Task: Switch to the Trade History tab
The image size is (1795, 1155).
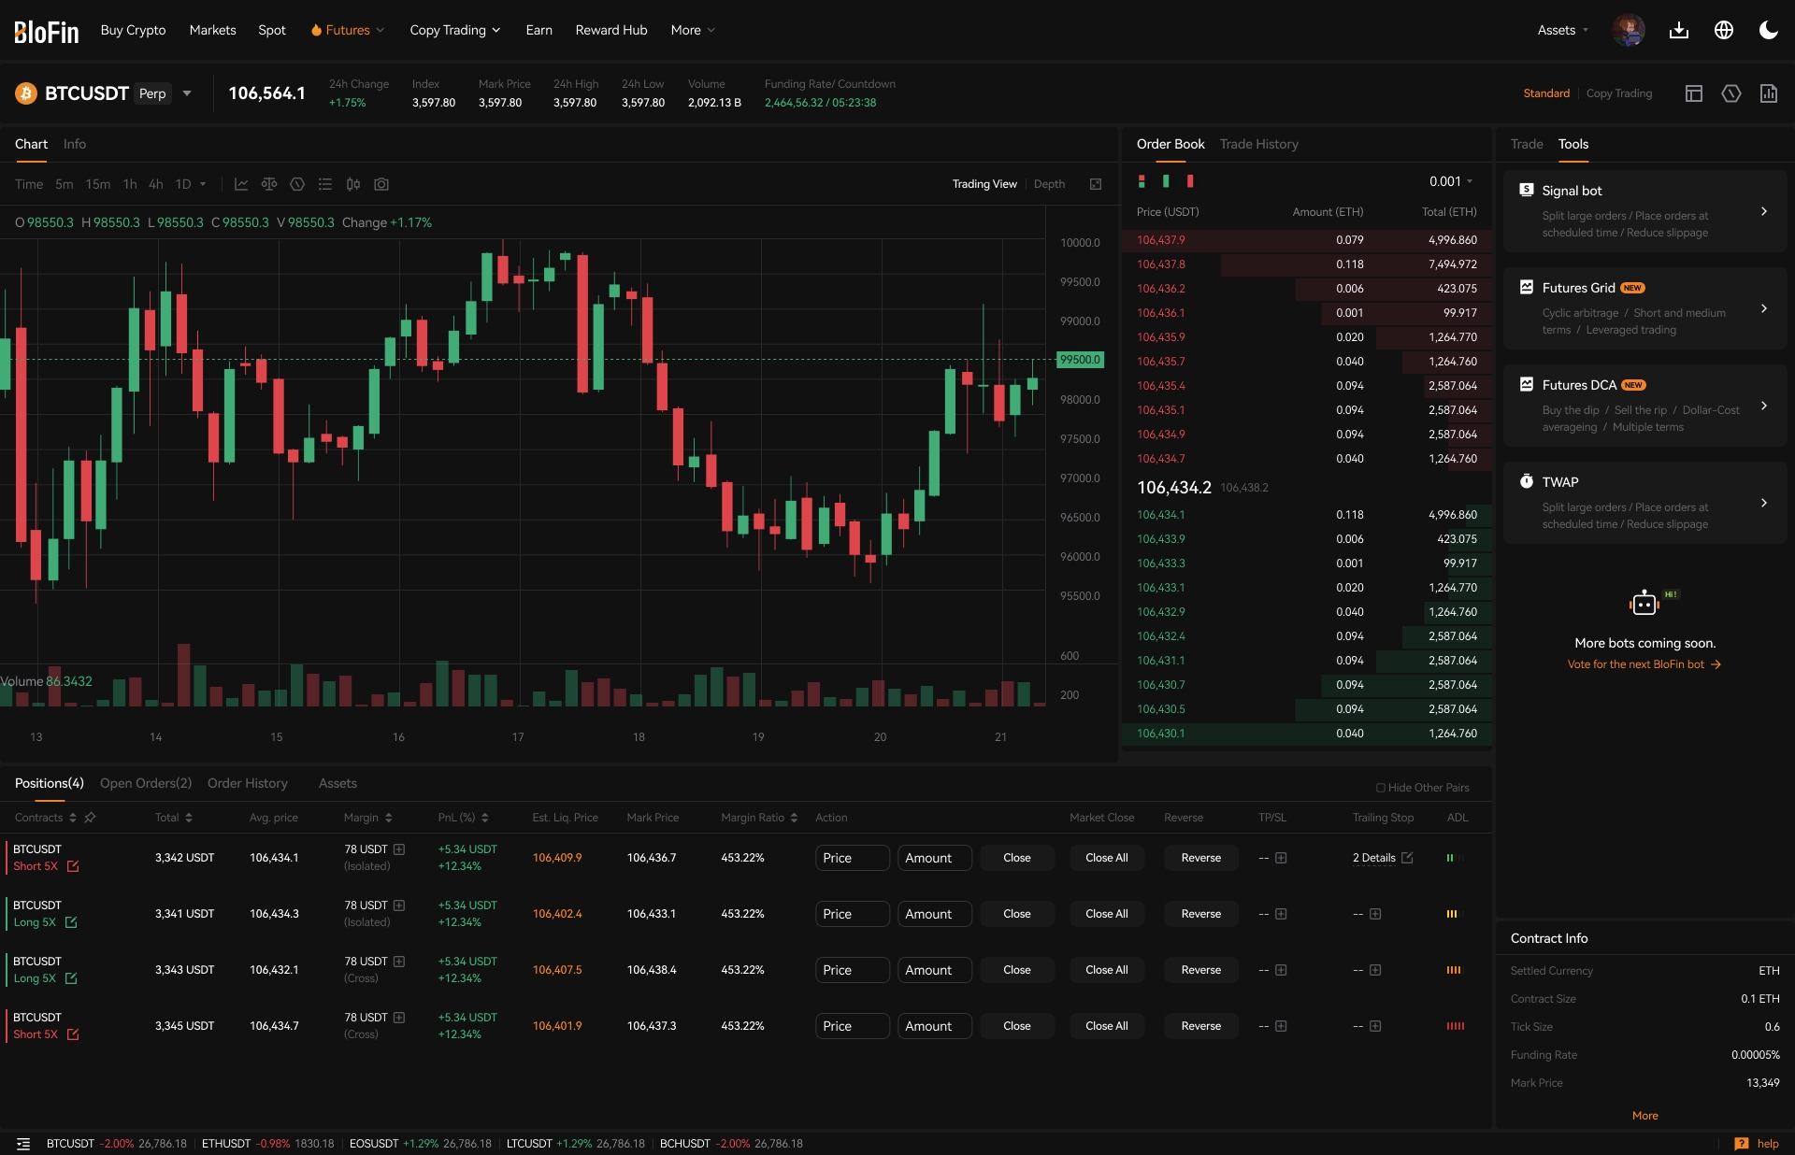Action: tap(1257, 144)
